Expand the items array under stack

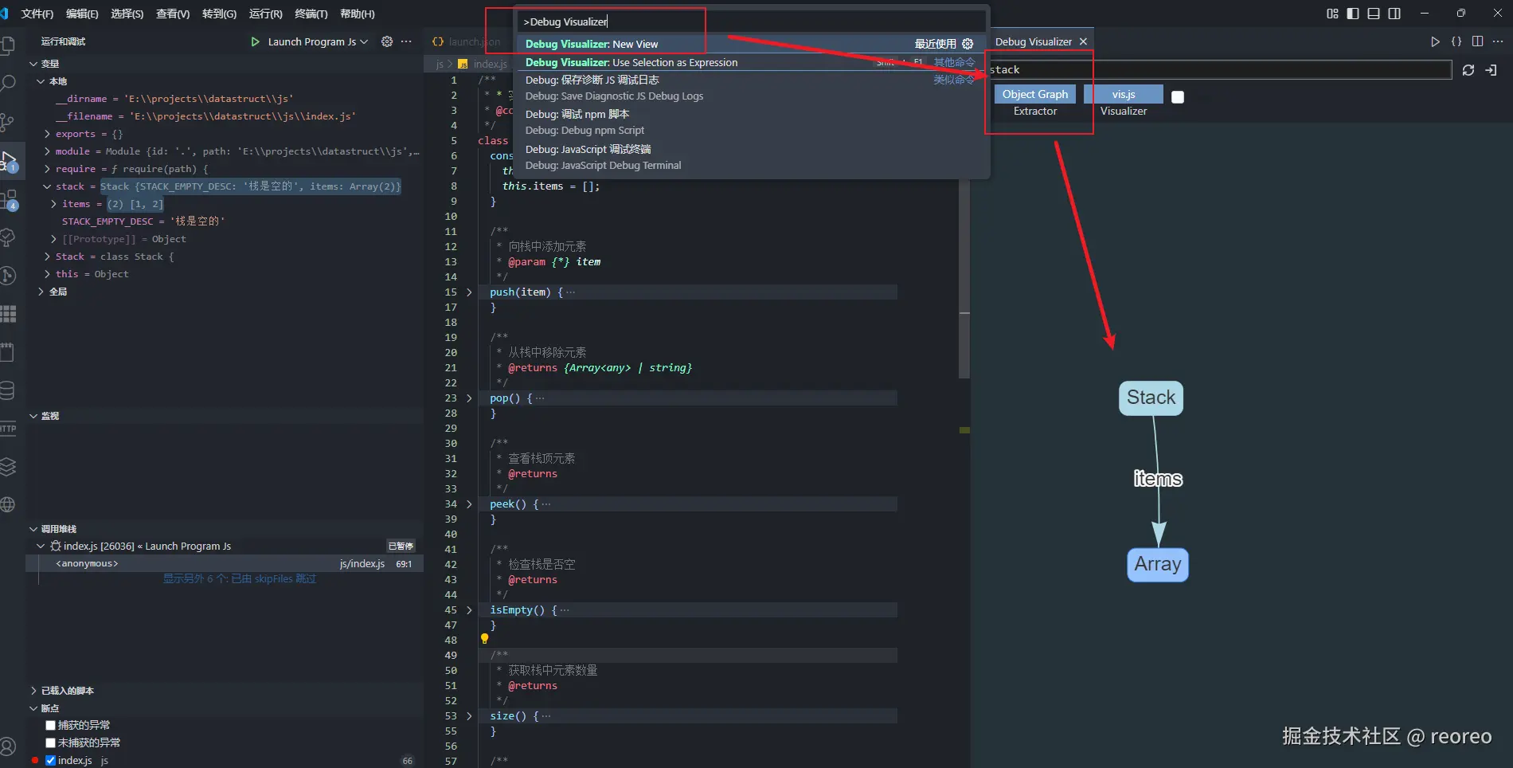coord(53,204)
